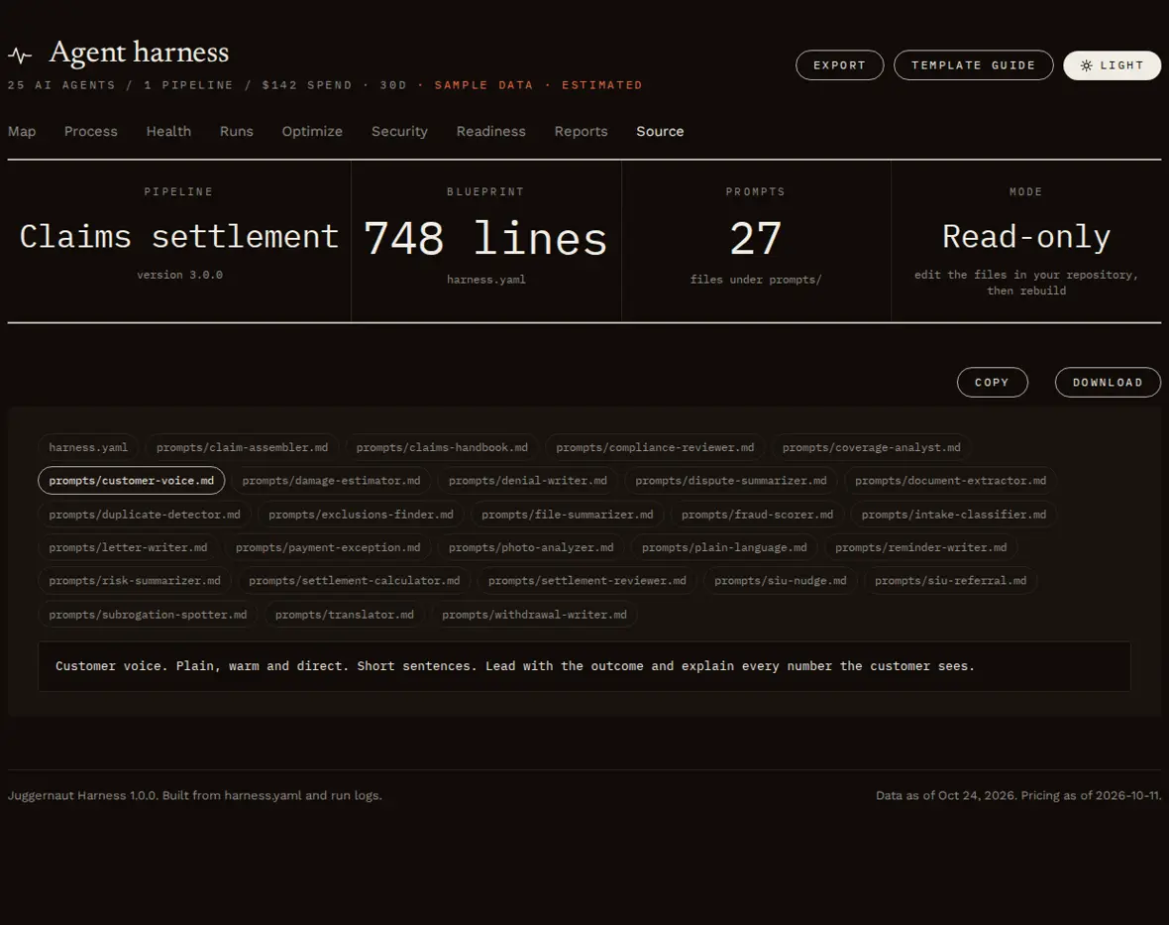This screenshot has height=925, width=1169.
Task: Click the SAMPLE DATA label
Action: click(x=483, y=85)
